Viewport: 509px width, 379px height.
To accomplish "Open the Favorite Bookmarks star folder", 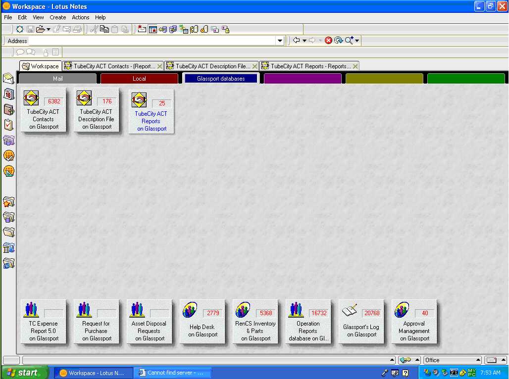I will [8, 202].
